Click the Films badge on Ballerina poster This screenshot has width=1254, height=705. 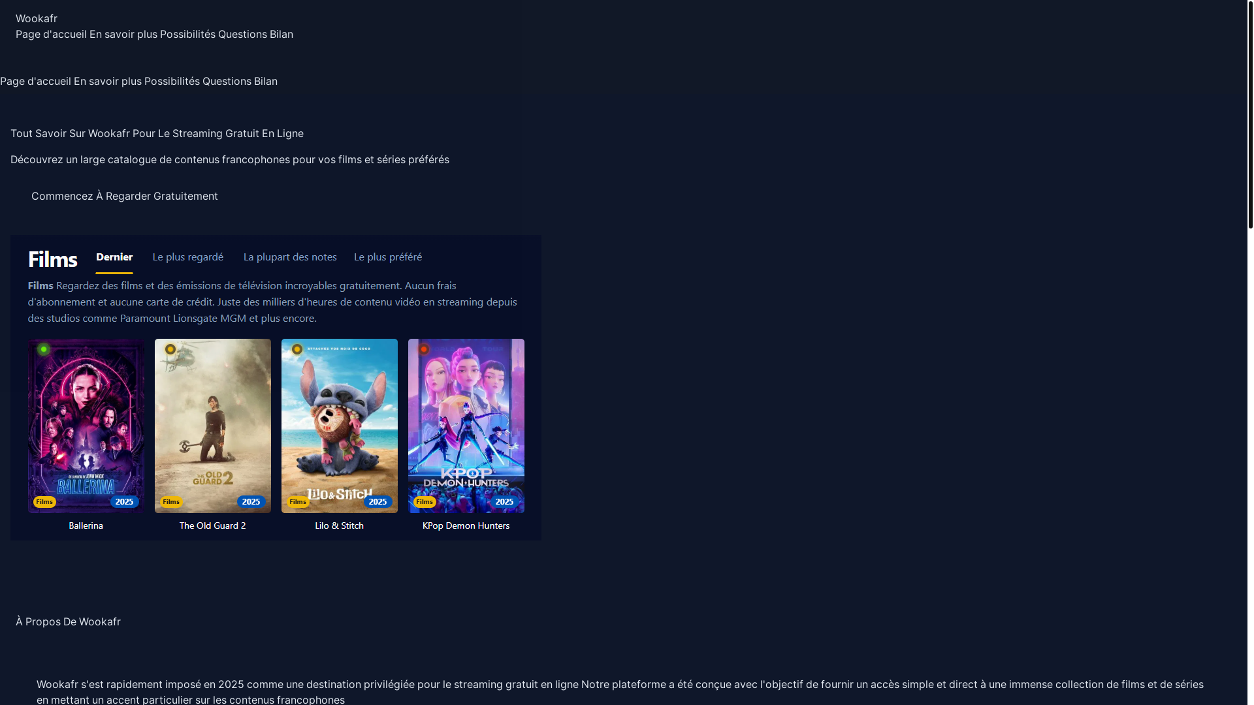coord(44,501)
